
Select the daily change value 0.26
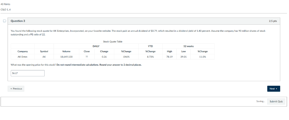(x=104, y=57)
